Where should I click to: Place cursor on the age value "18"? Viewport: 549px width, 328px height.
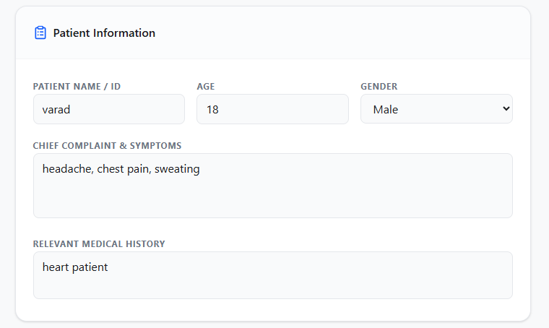(x=212, y=110)
